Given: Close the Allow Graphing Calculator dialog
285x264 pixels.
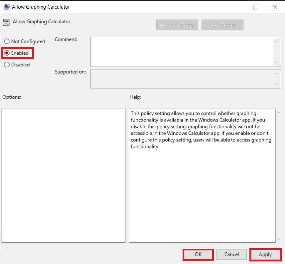Looking at the screenshot, I should [x=274, y=7].
